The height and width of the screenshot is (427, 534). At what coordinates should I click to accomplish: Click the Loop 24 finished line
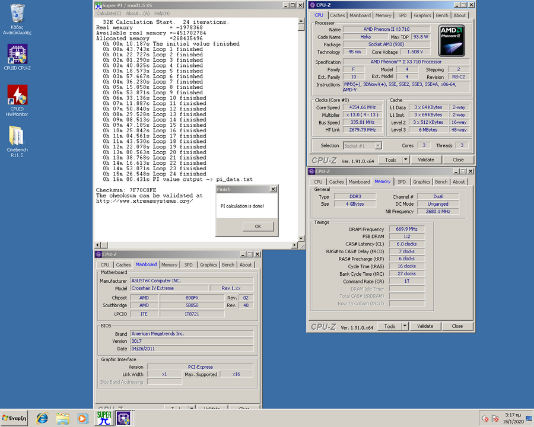(x=155, y=174)
